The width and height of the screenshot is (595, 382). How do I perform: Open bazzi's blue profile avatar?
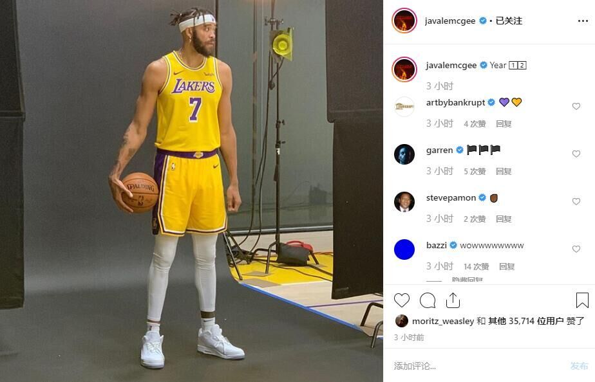tap(404, 250)
